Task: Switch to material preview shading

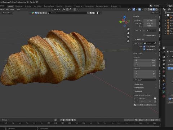Action: [x=154, y=9]
